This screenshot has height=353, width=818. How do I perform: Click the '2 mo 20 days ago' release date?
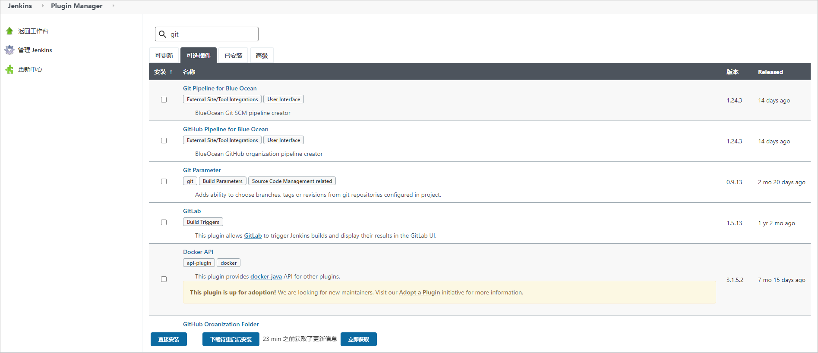(x=782, y=182)
